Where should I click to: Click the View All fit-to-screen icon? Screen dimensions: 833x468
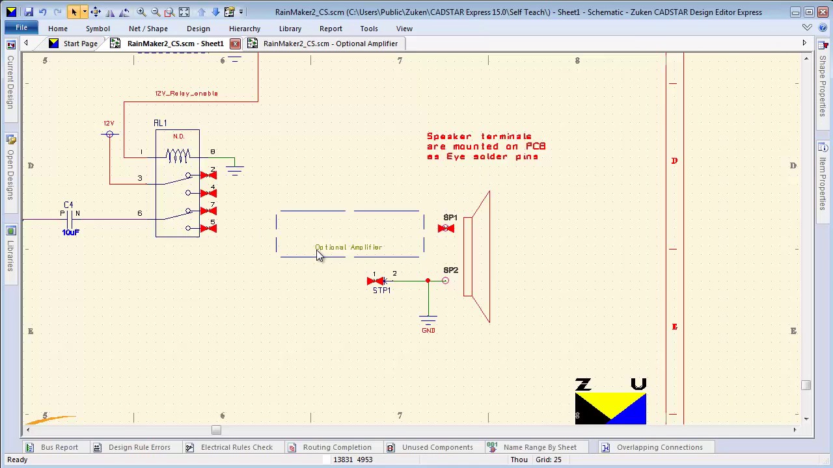(x=184, y=12)
